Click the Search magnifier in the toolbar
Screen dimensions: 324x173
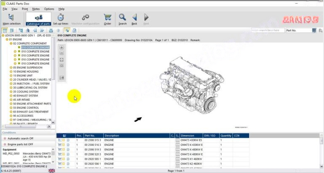click(x=122, y=19)
